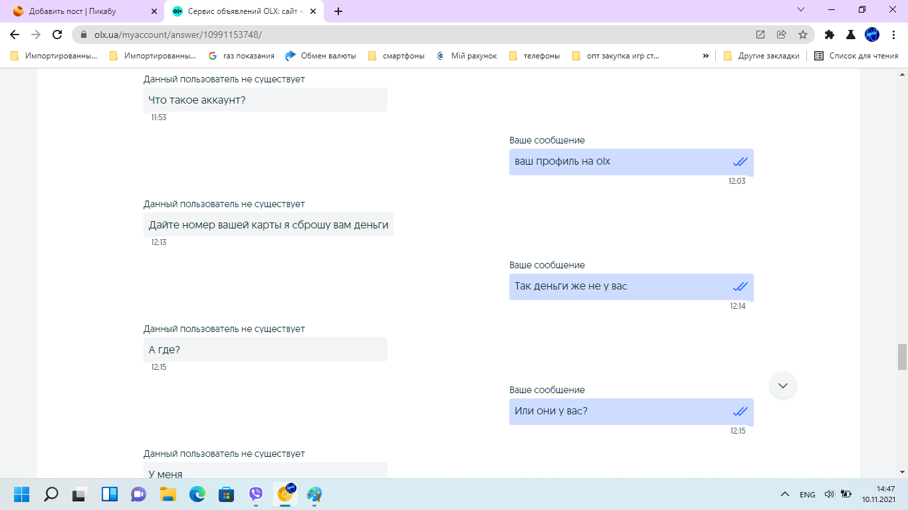908x510 pixels.
Task: Click read checkmarks on ваш профиль message
Action: (x=740, y=162)
